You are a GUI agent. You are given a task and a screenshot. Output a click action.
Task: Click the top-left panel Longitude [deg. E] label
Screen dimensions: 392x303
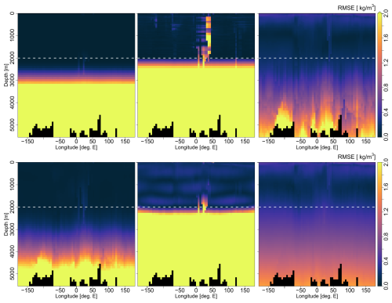(76, 147)
